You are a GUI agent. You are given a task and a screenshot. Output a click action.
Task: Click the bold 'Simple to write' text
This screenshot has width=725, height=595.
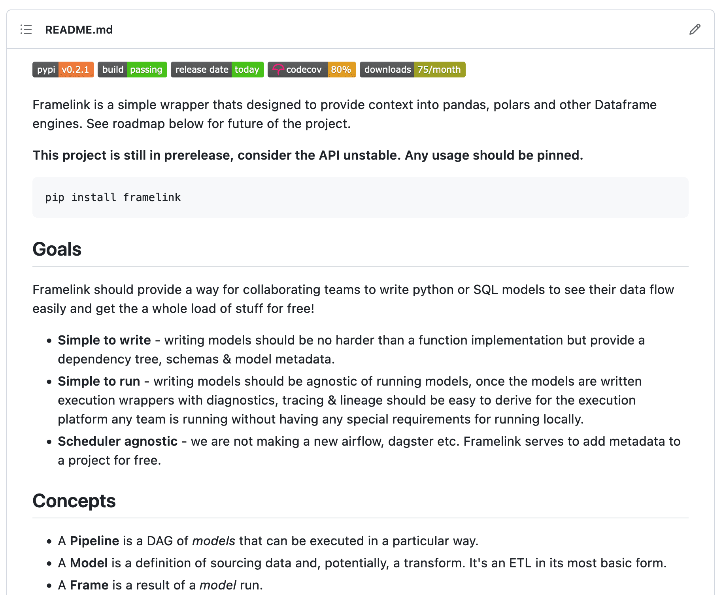(104, 340)
